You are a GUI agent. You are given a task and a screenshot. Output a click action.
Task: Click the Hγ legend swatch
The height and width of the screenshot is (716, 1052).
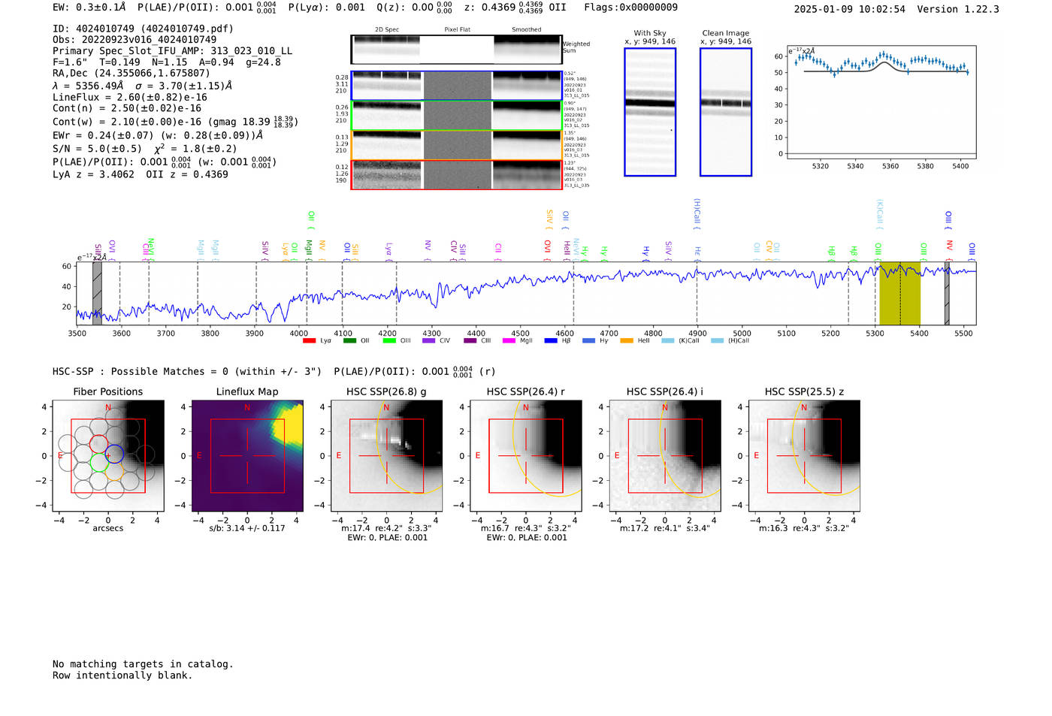pyautogui.click(x=588, y=341)
